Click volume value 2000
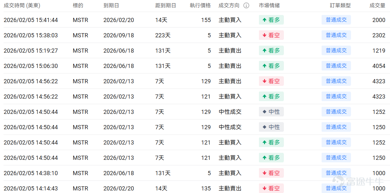This screenshot has width=390, height=193. click(x=379, y=20)
